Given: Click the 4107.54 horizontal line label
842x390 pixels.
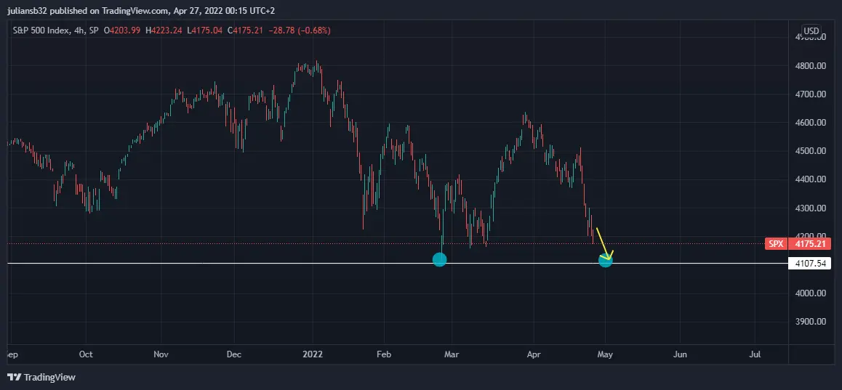Looking at the screenshot, I should pos(809,264).
